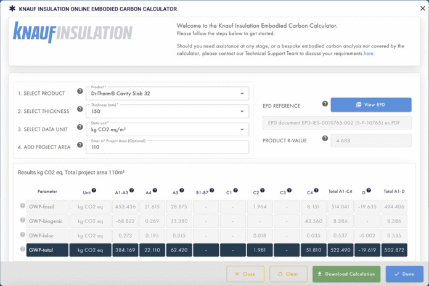Click help icon on D column header
Image resolution: width=429 pixels, height=286 pixels.
pos(369,190)
